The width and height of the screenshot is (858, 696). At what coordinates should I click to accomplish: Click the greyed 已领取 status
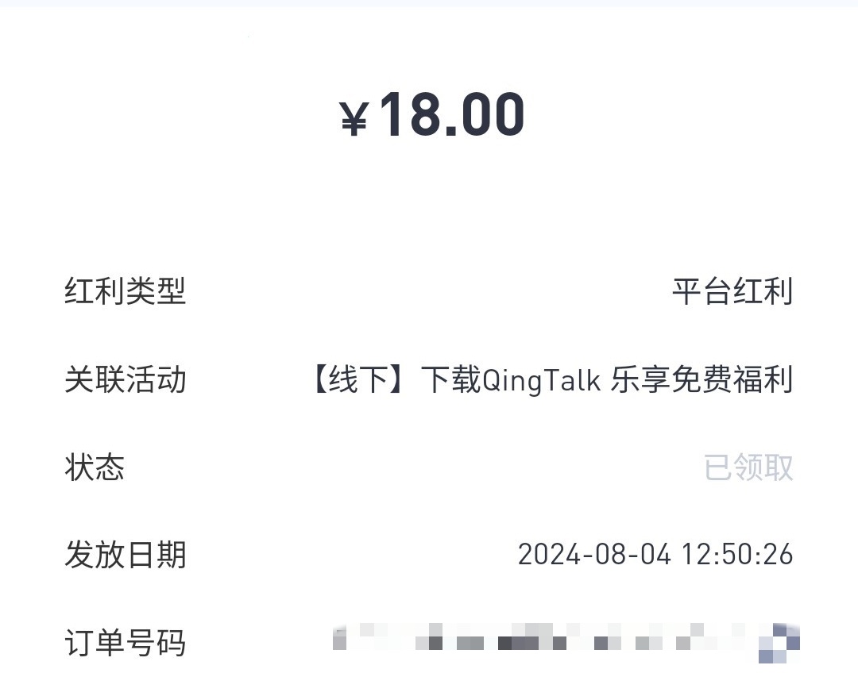tap(748, 467)
